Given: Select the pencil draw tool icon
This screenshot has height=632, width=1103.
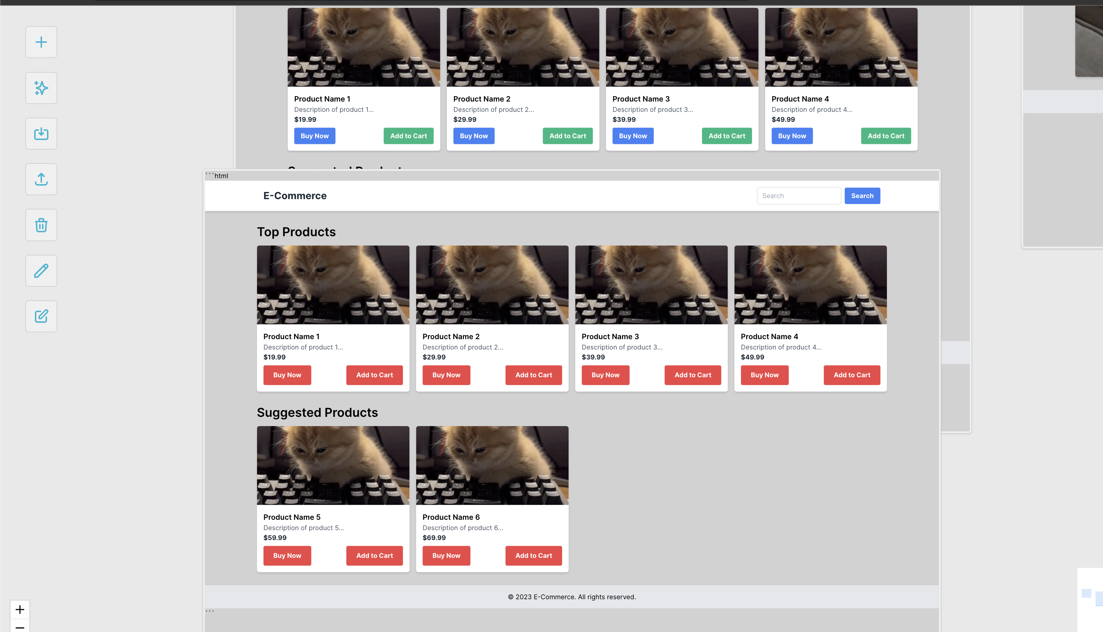Looking at the screenshot, I should tap(41, 271).
